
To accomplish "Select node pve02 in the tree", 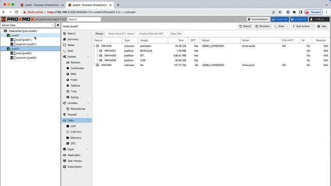I will click(x=16, y=49).
